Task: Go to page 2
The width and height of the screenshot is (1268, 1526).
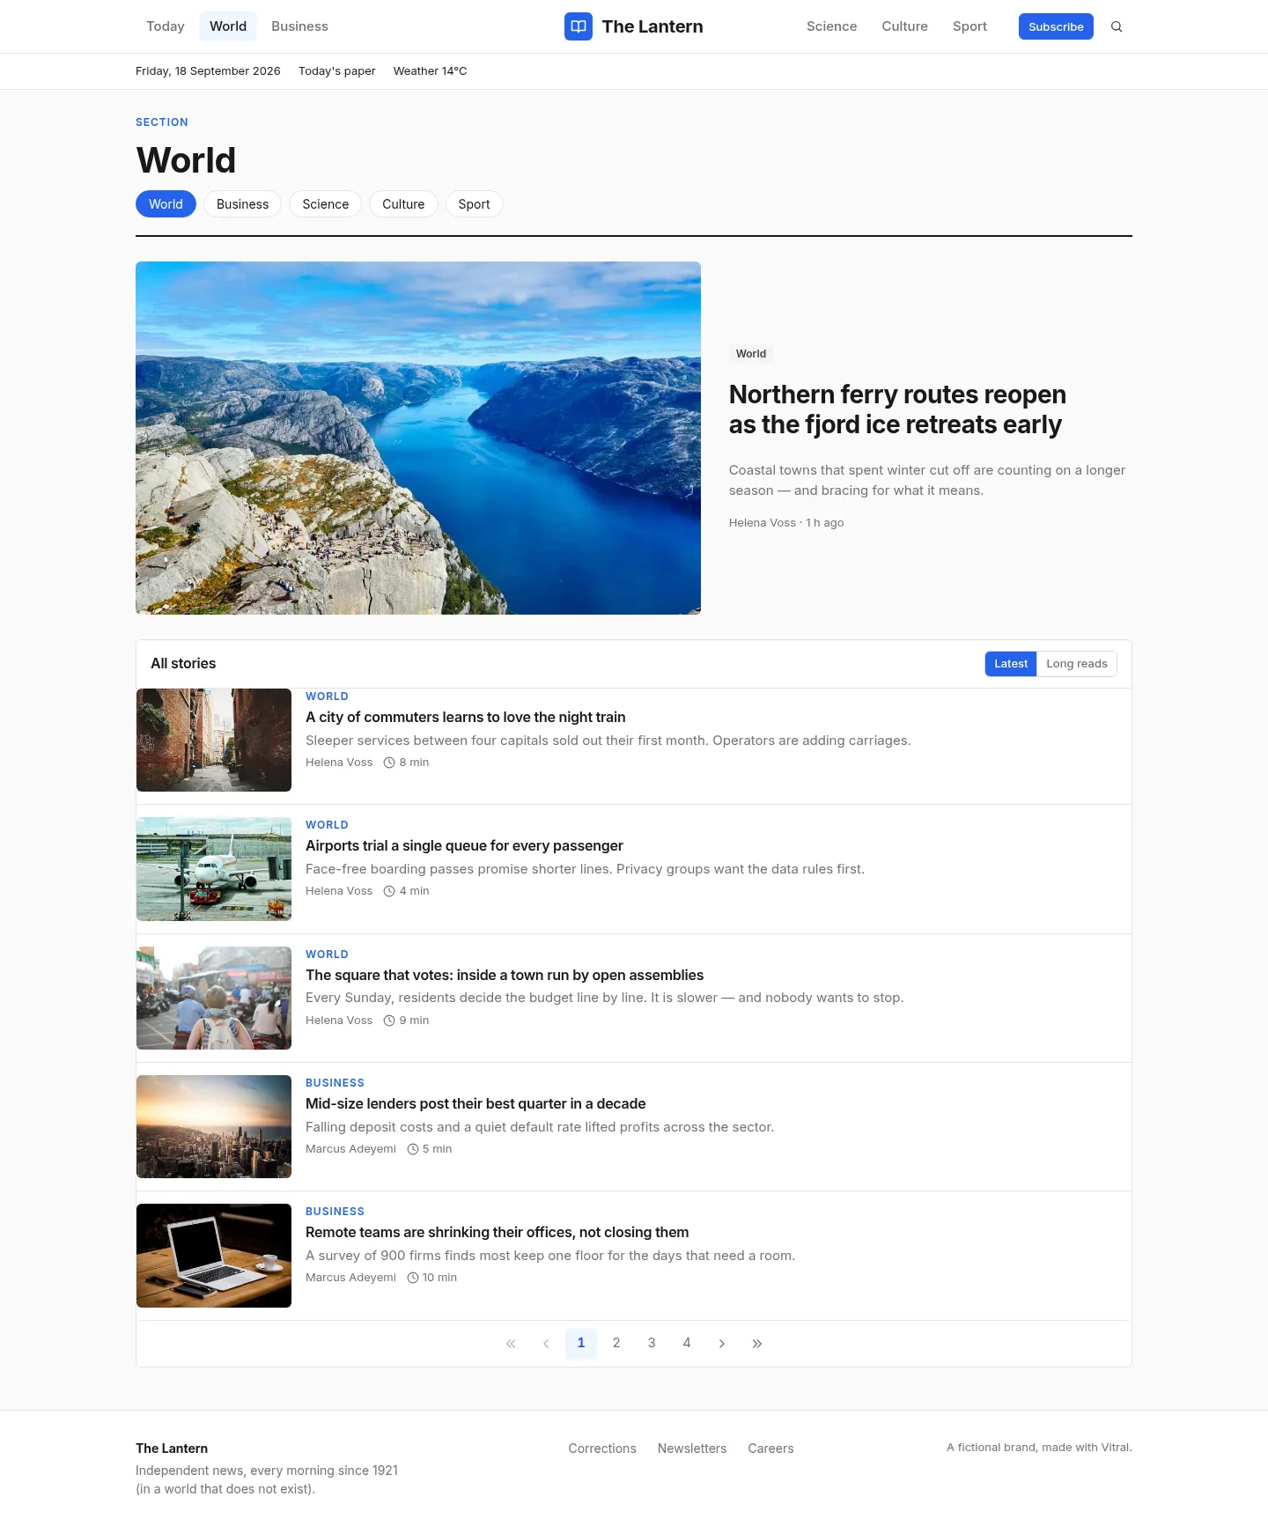Action: 616,1344
